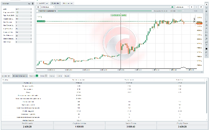Stop the backtest with the stop button
The height and width of the screenshot is (130, 209).
tap(196, 7)
